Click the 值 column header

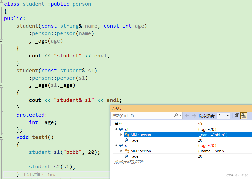(x=225, y=123)
